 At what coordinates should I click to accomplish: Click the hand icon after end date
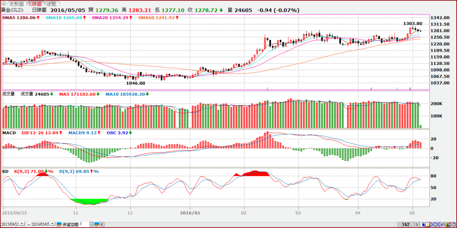59,224
